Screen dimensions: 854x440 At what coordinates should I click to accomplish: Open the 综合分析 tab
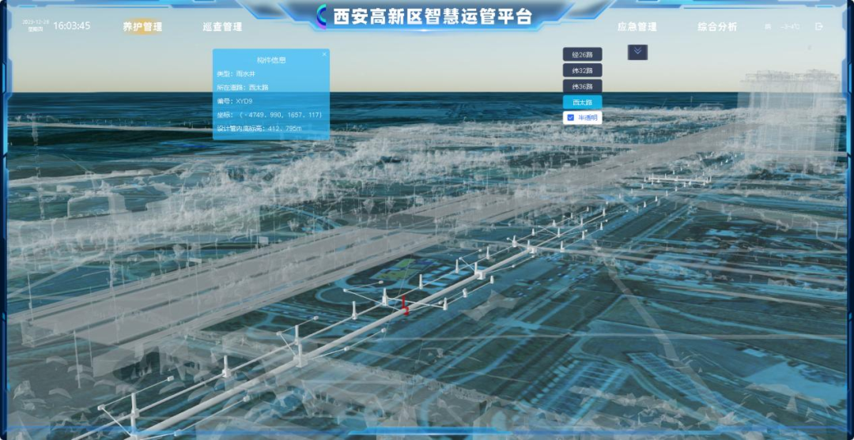coord(716,27)
